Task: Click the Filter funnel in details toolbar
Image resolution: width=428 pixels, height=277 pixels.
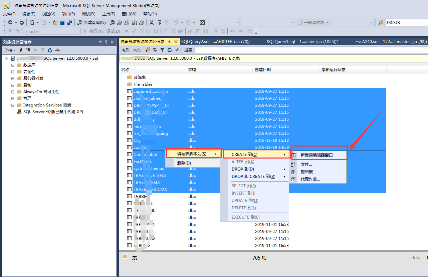Action: (162, 50)
